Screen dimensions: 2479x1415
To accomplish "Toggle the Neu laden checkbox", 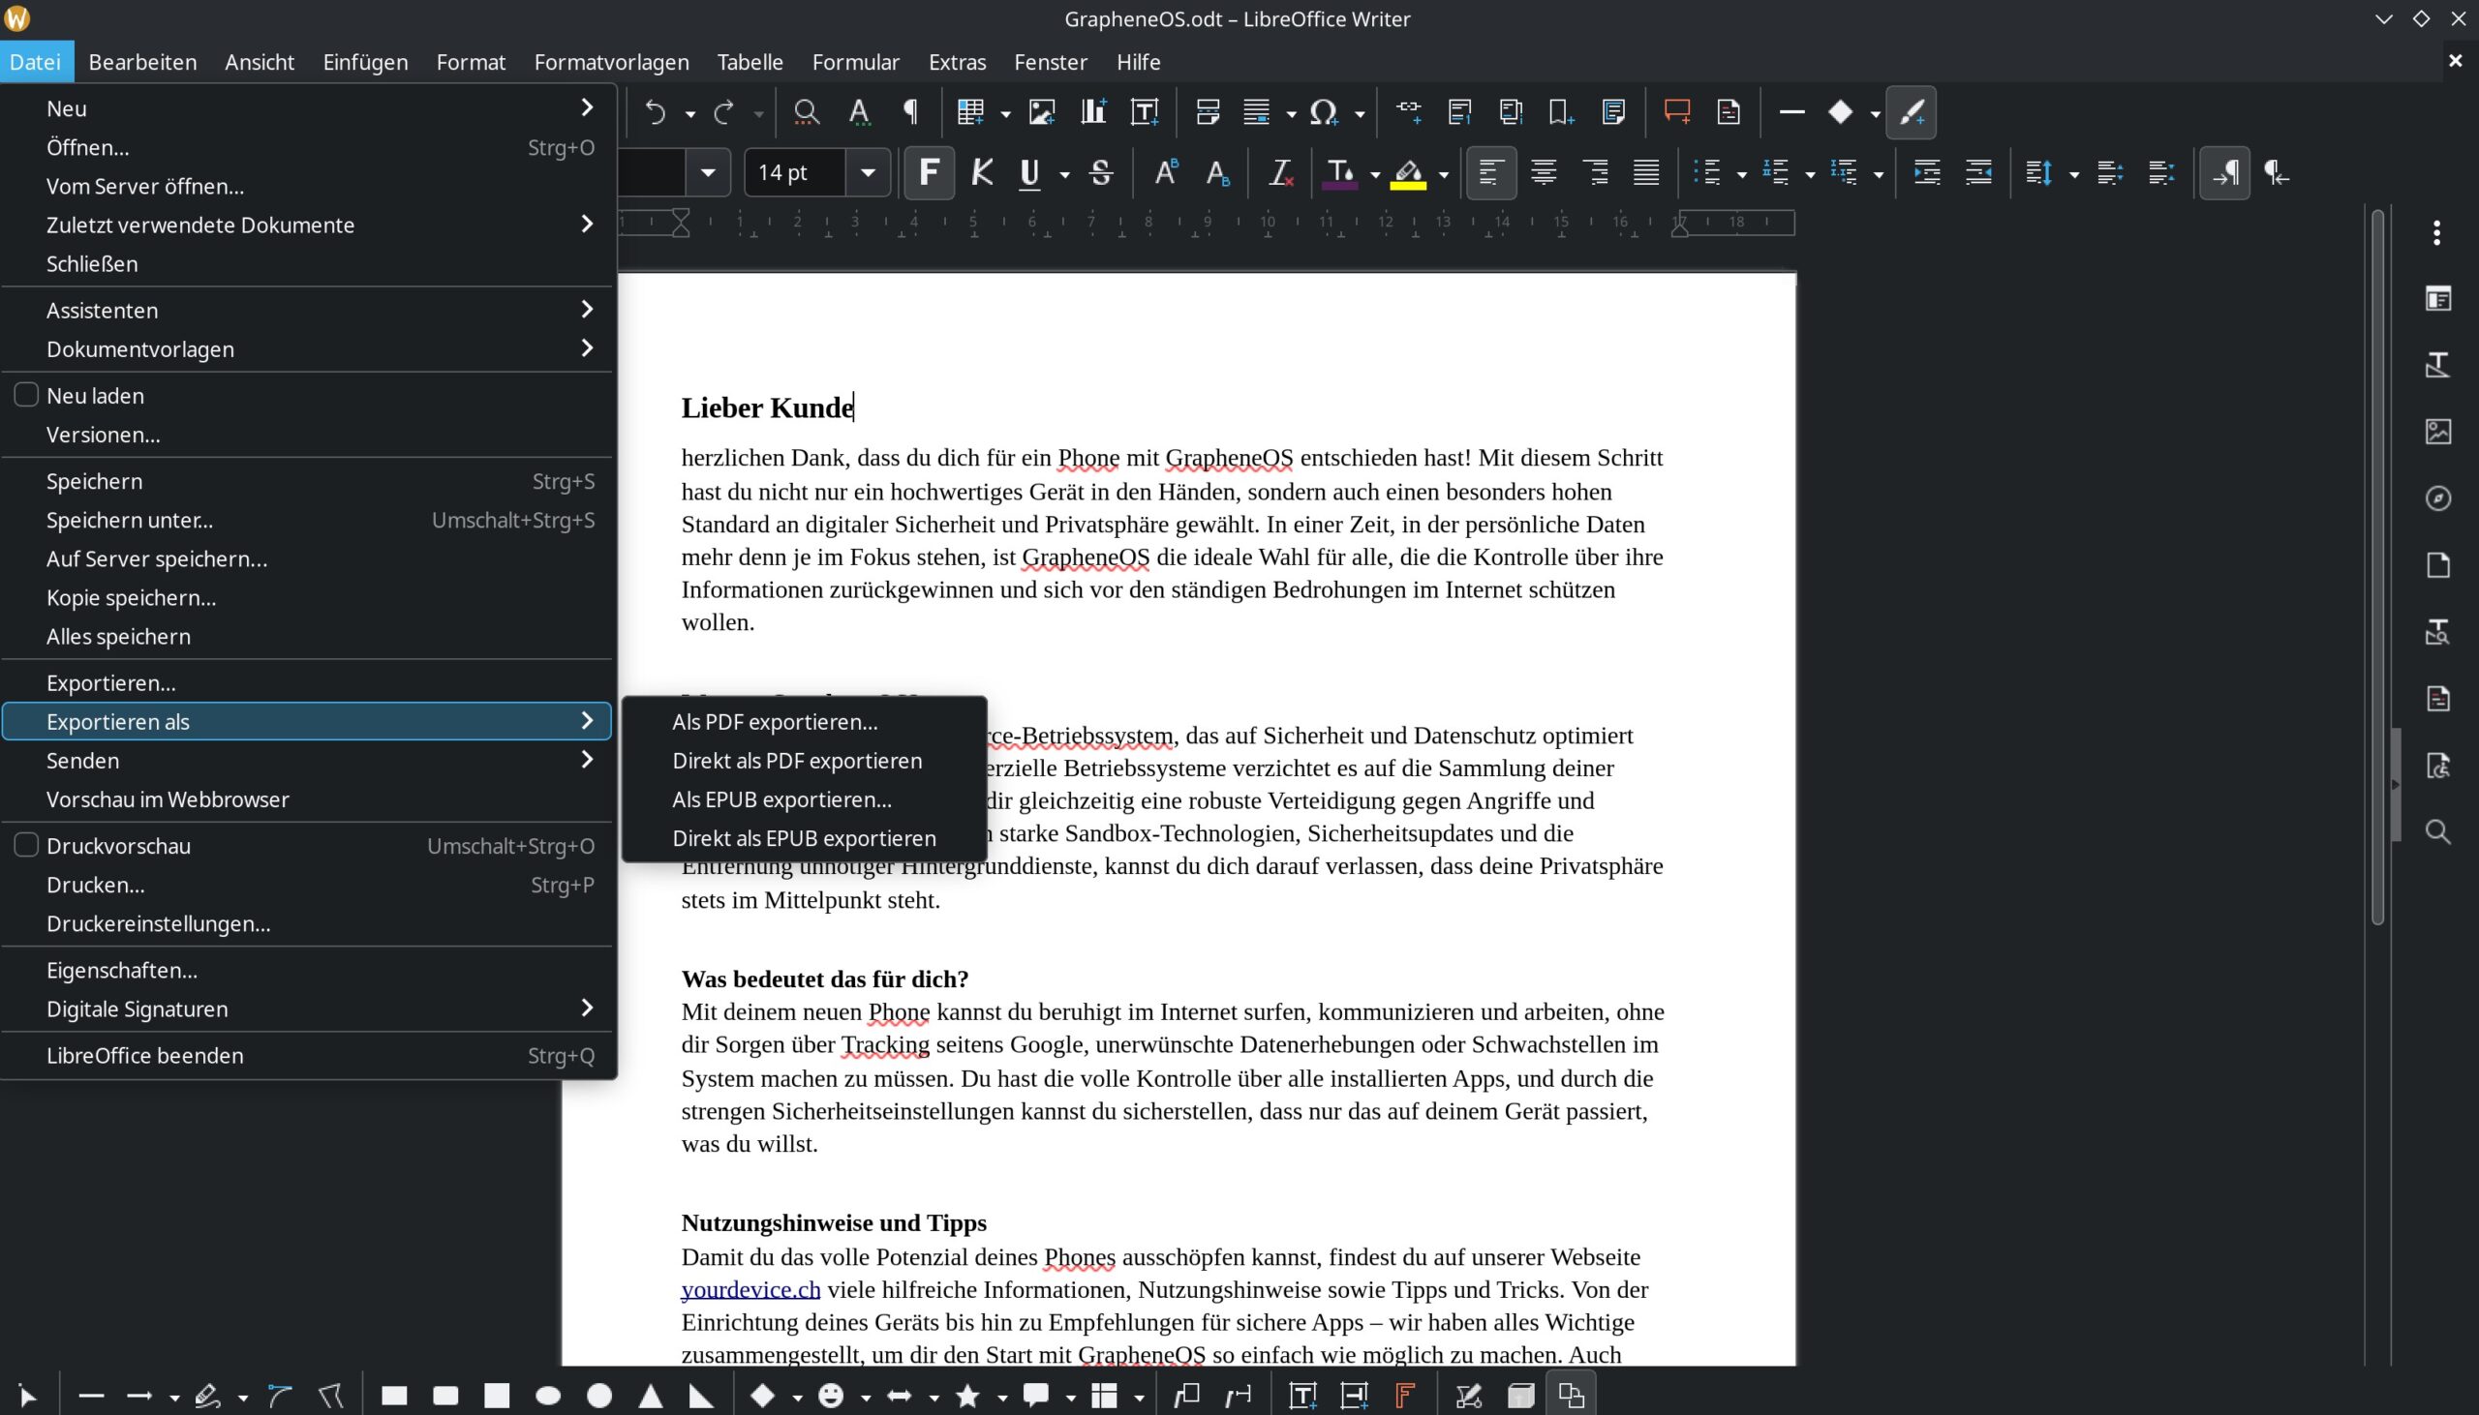I will point(26,395).
